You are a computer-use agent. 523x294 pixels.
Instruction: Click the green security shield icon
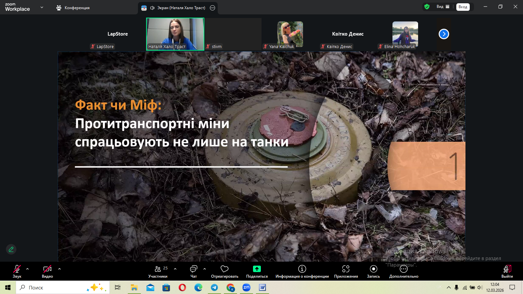(427, 7)
